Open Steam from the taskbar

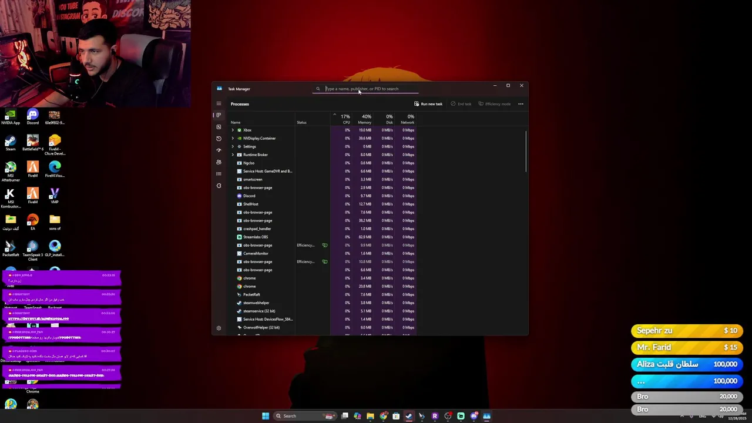click(x=409, y=416)
